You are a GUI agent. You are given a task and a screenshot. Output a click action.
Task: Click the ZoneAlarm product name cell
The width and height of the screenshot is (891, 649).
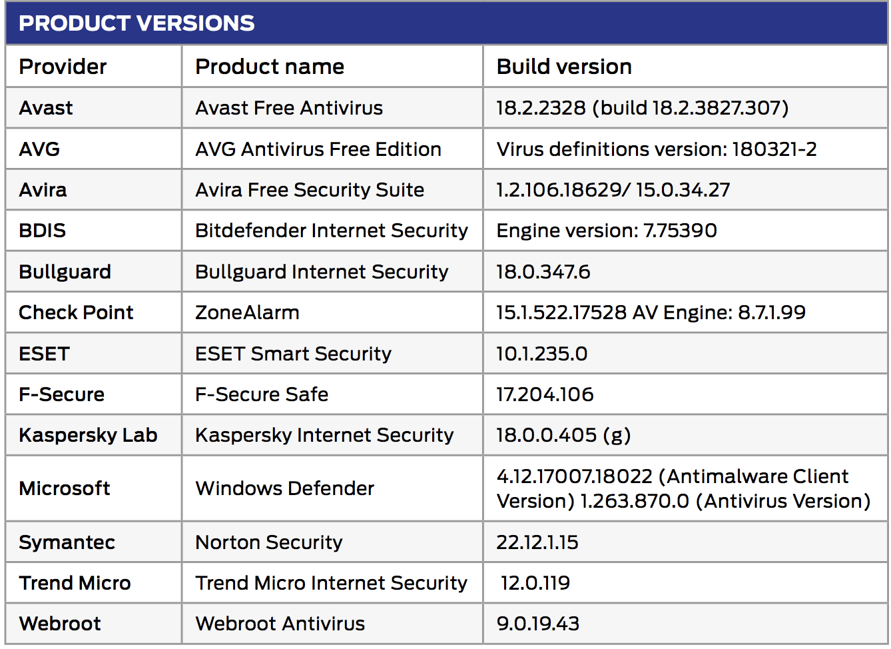(247, 313)
